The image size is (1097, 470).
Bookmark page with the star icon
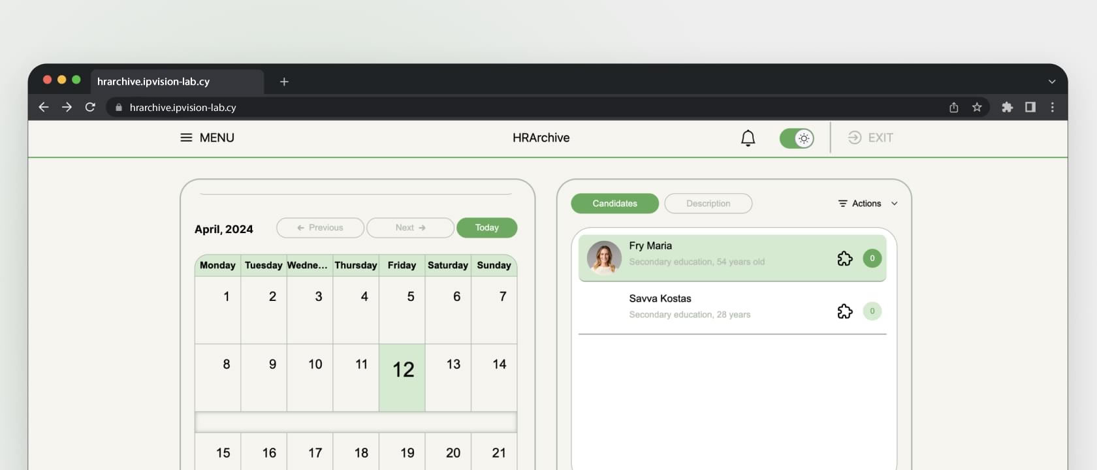977,107
